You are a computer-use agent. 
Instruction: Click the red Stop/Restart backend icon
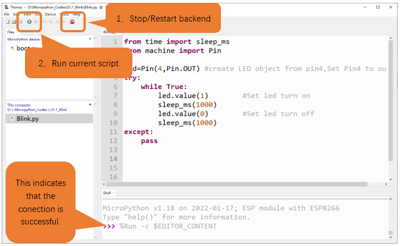click(72, 22)
